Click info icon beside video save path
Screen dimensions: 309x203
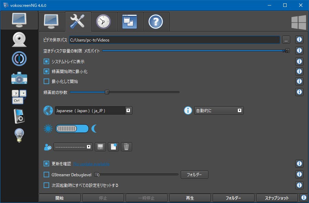299,40
